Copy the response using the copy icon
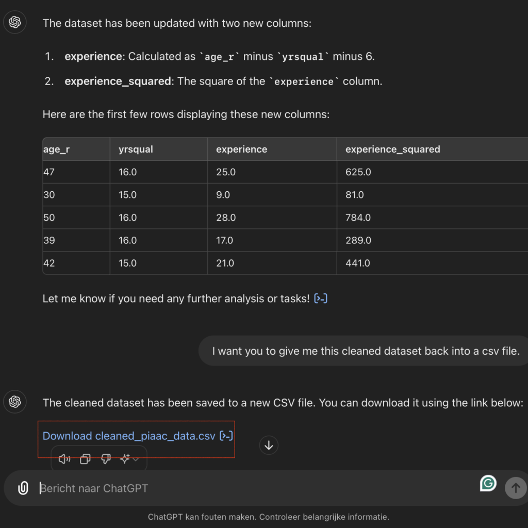 85,458
